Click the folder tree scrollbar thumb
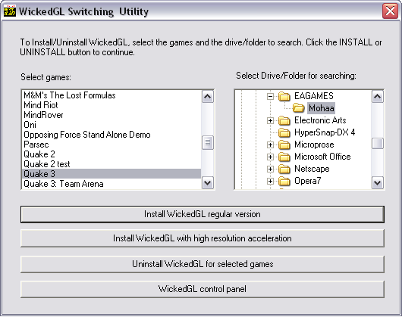The image size is (402, 317). click(378, 144)
